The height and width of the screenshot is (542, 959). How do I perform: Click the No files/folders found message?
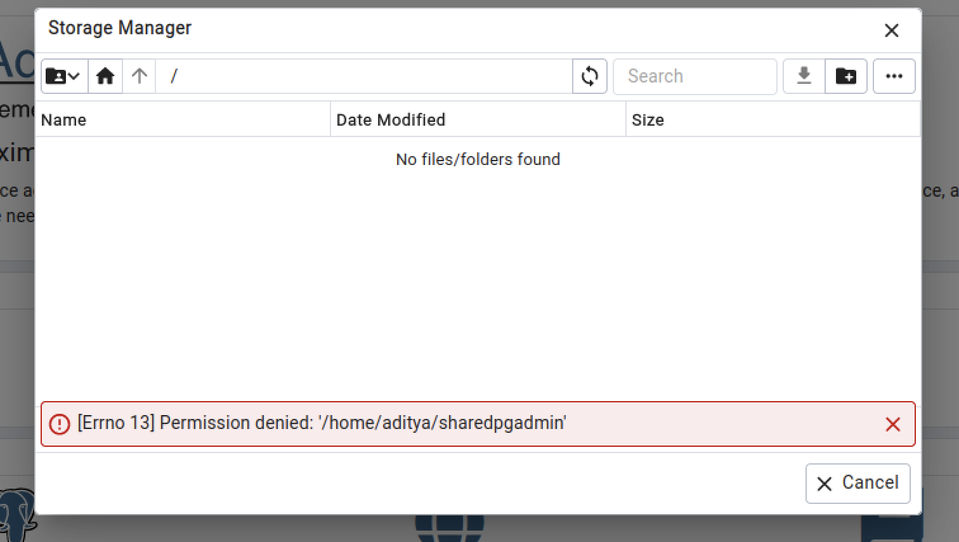[x=478, y=159]
